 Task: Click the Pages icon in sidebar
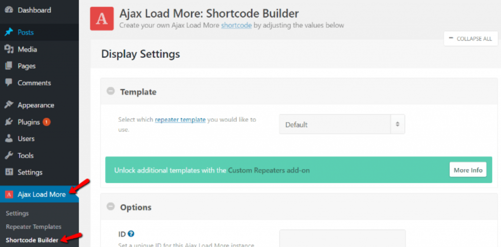(x=9, y=66)
